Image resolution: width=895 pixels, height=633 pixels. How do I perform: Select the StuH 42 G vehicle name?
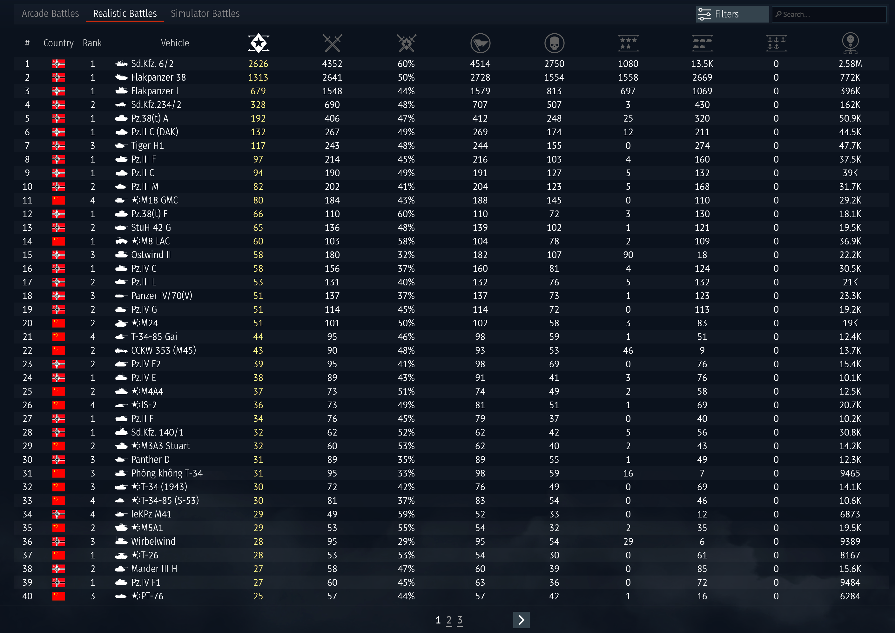click(151, 228)
